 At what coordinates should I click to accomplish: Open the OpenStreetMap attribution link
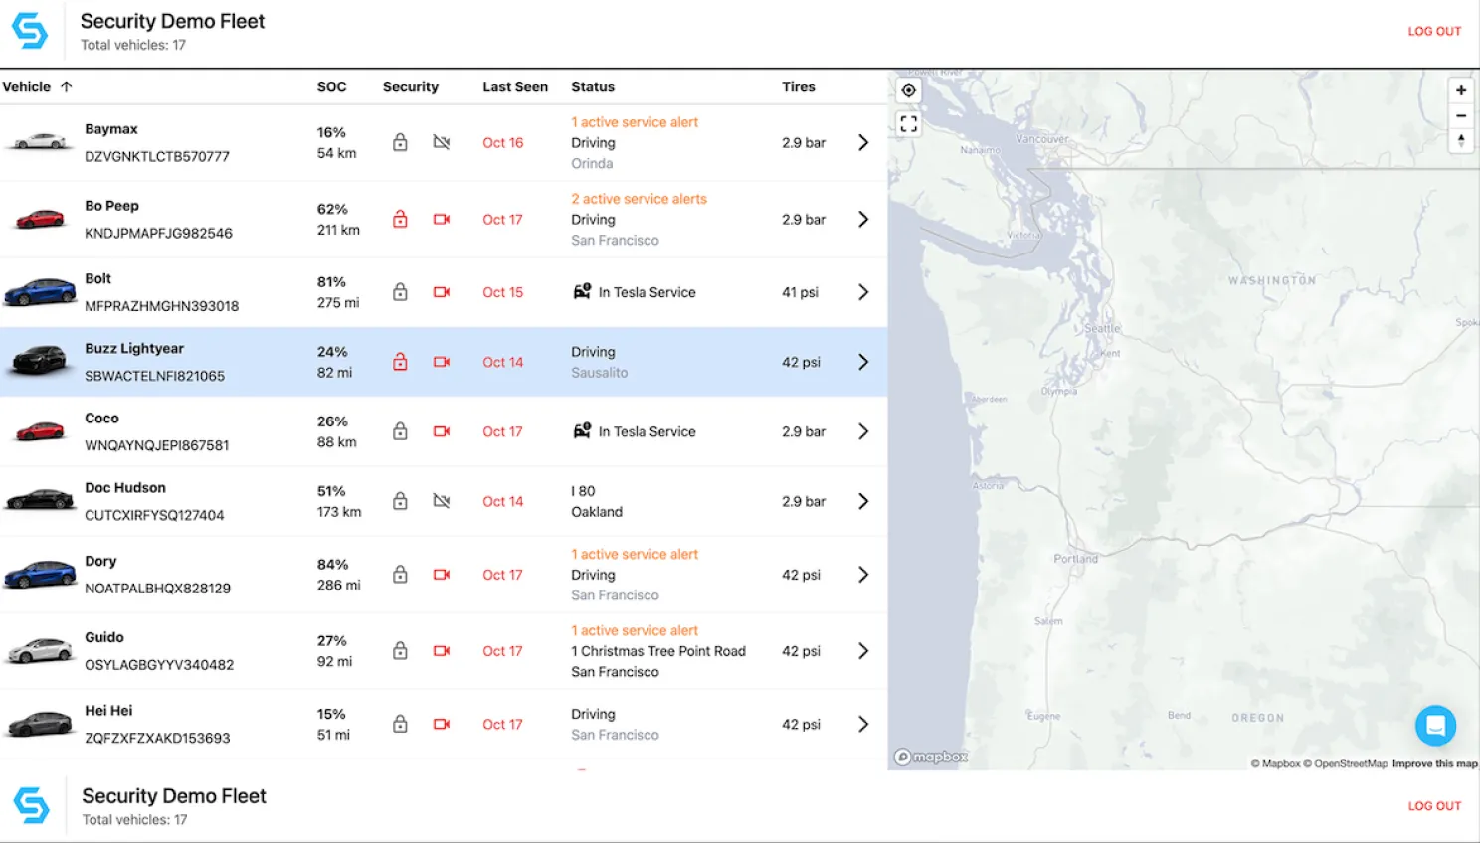tap(1346, 763)
